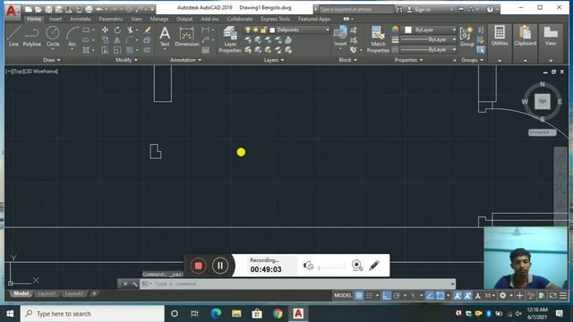
Task: Click the AutoCAD application menu logo
Action: [12, 12]
